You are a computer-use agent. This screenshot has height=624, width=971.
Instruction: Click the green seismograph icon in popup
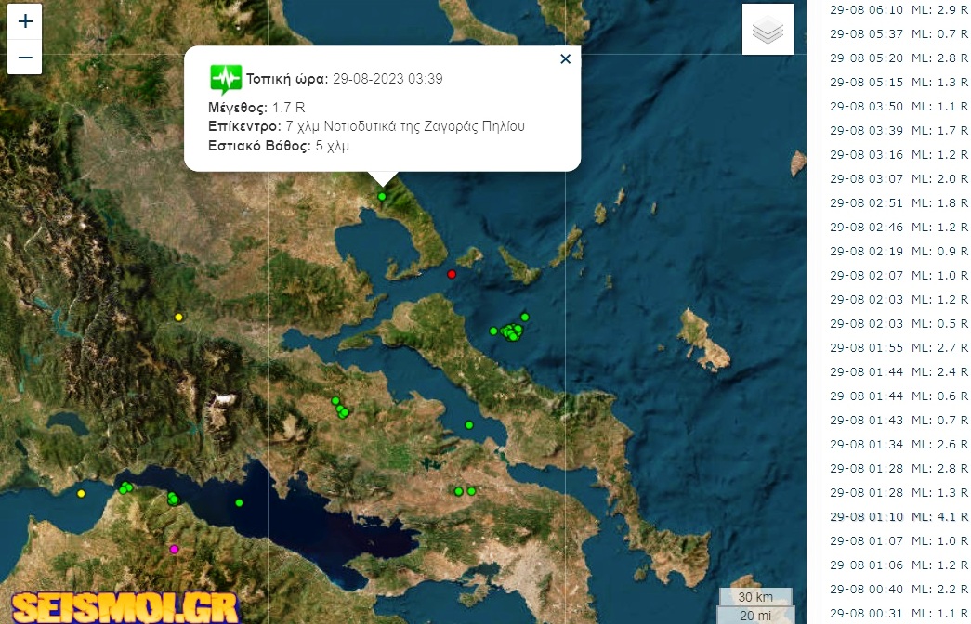226,79
